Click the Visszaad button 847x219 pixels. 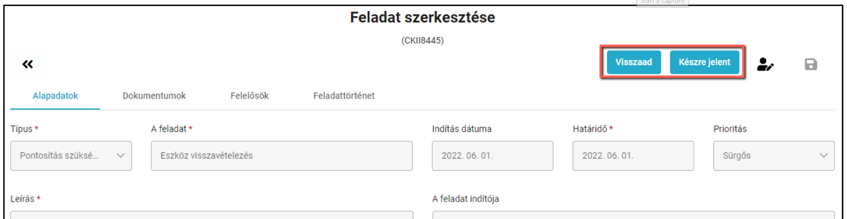point(634,62)
